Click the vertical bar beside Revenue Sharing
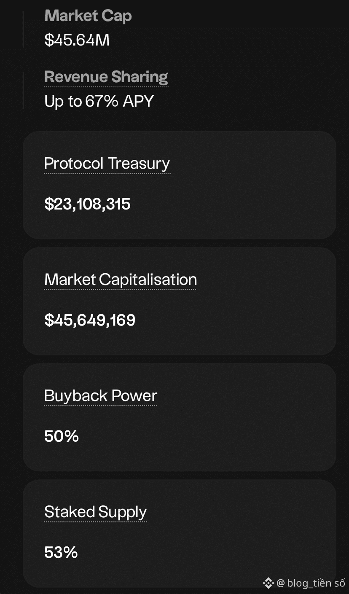Image resolution: width=349 pixels, height=594 pixels. coord(23,90)
